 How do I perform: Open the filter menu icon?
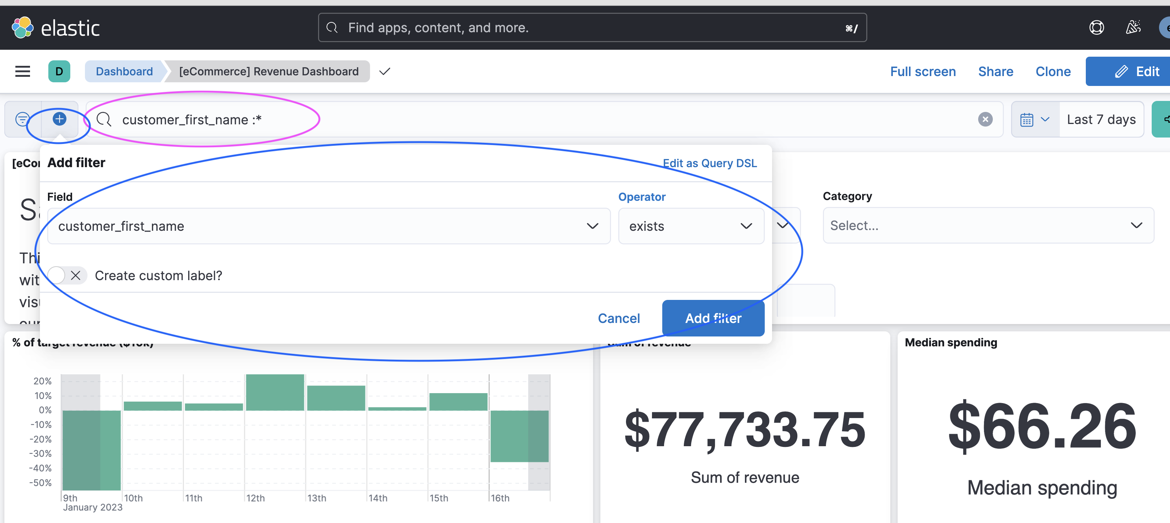[22, 119]
